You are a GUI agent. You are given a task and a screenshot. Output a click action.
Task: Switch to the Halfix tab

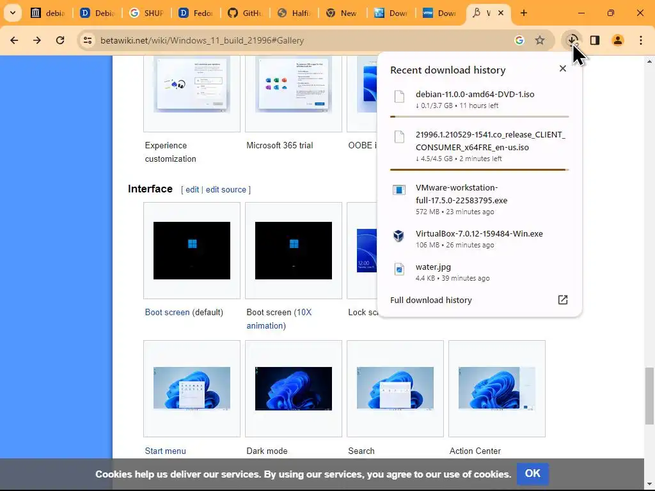(294, 13)
